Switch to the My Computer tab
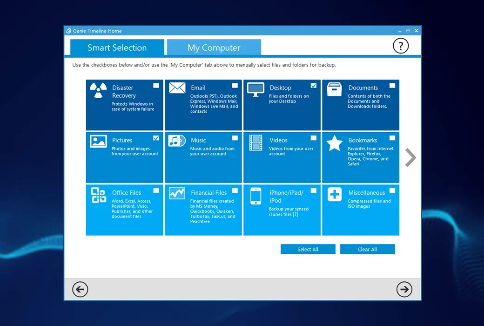 (x=214, y=48)
